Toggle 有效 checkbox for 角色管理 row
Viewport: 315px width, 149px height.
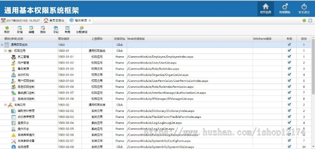tap(289, 69)
